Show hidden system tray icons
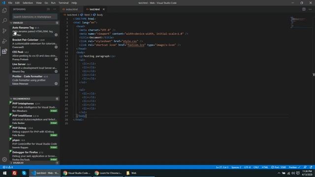315x177 pixels. [279, 173]
